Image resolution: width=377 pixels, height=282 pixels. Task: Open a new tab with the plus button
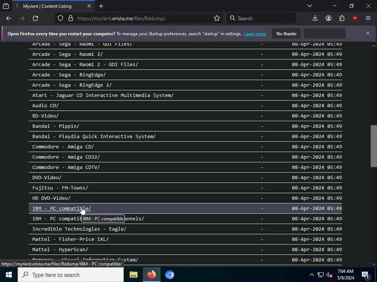tap(101, 6)
